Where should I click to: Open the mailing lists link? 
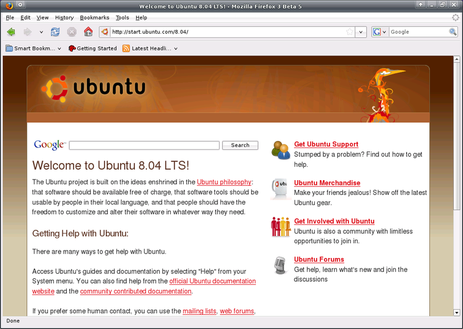pos(199,311)
